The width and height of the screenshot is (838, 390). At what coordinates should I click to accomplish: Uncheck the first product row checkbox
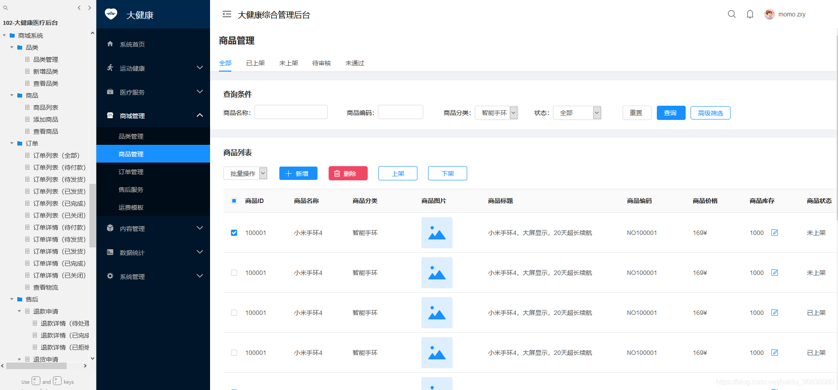tap(234, 233)
